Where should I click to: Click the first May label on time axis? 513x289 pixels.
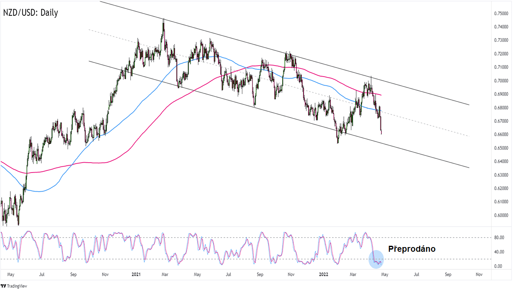pyautogui.click(x=11, y=274)
